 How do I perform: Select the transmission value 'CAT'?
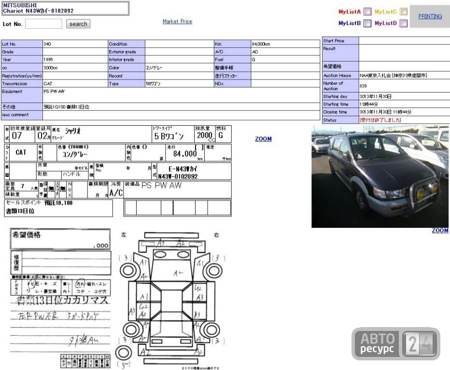(48, 84)
